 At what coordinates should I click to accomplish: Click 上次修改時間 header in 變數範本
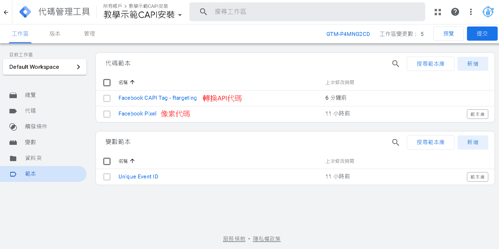[x=340, y=161]
